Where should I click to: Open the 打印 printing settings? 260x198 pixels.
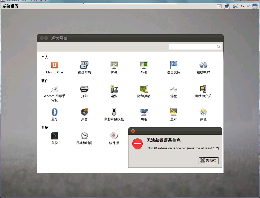click(84, 92)
